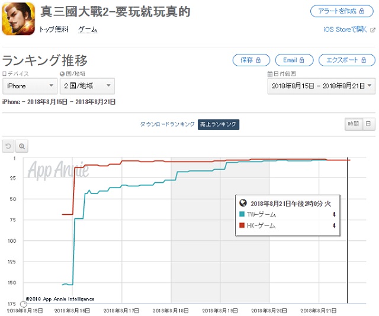Open the date range dropdown picker

click(321, 86)
